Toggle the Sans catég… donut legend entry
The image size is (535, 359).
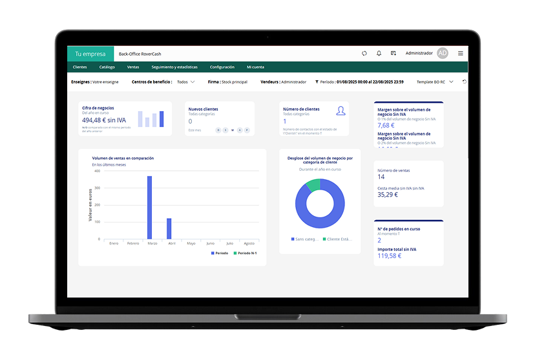(306, 239)
